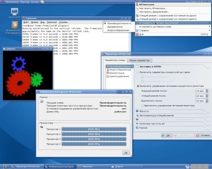This screenshot has height=169, width=212.
Task: Click the Разное section icon
Action: pyautogui.click(x=137, y=128)
